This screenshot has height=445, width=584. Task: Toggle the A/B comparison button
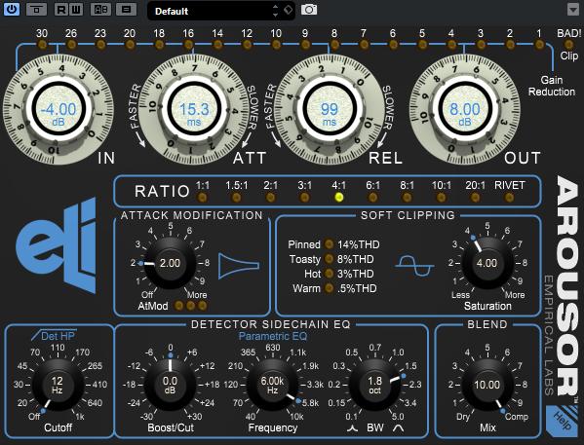[100, 10]
